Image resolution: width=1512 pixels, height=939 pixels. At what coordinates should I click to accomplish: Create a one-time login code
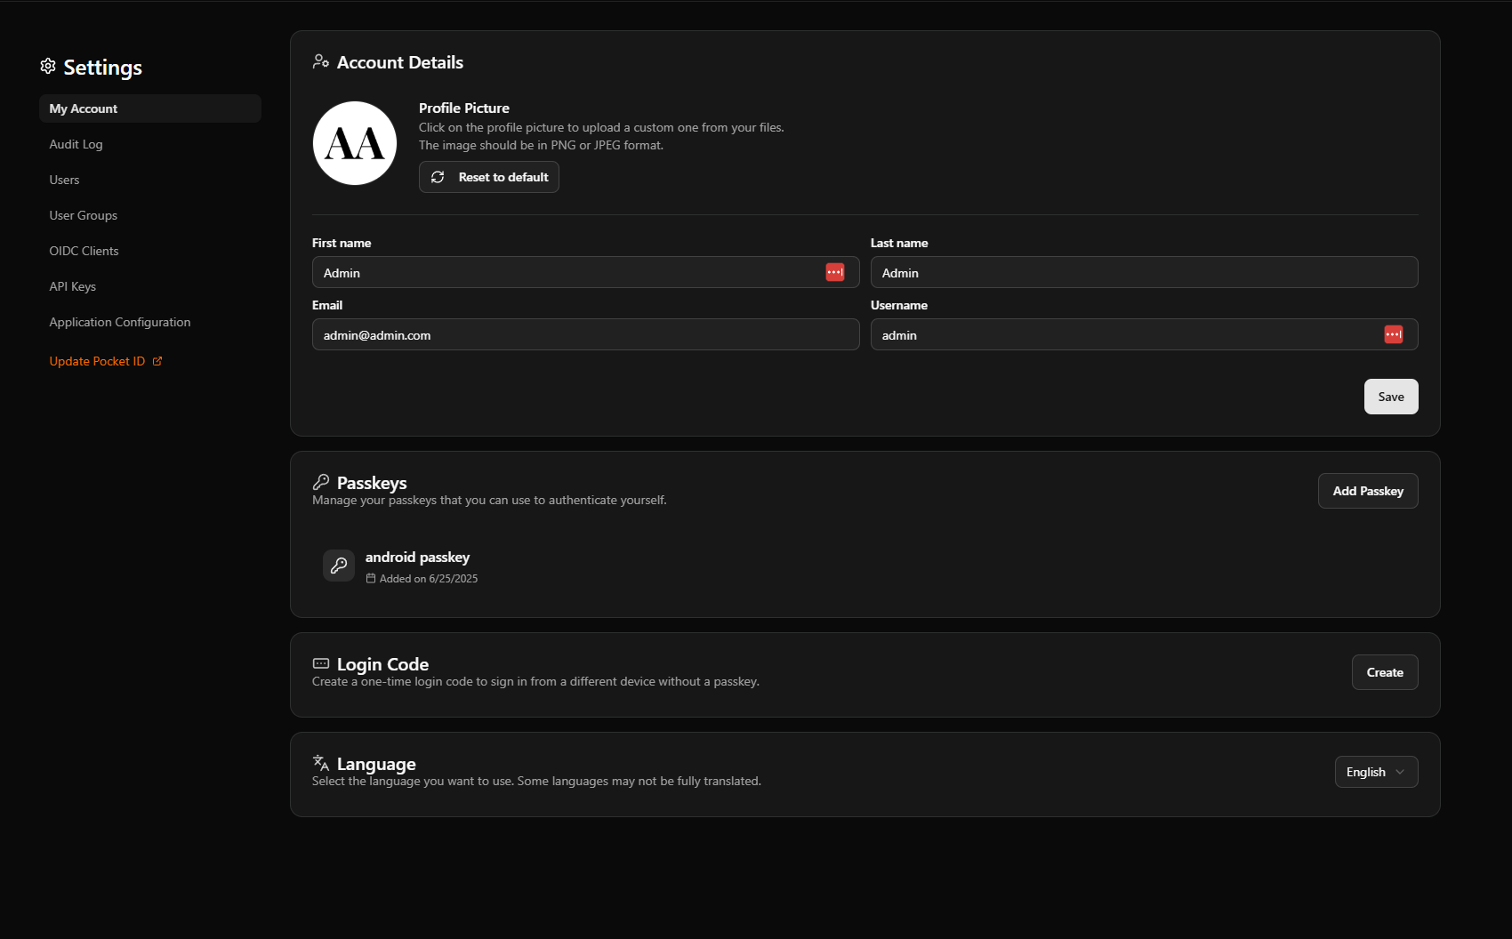pyautogui.click(x=1385, y=672)
